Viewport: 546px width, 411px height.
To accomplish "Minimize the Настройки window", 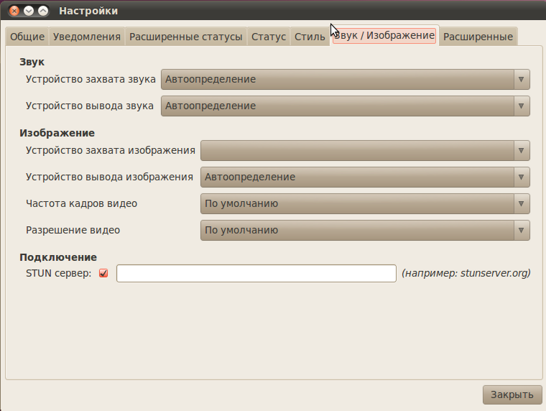I will [29, 11].
